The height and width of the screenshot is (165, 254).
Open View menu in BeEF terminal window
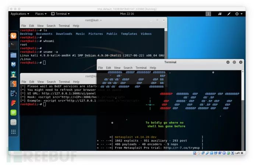[40, 82]
